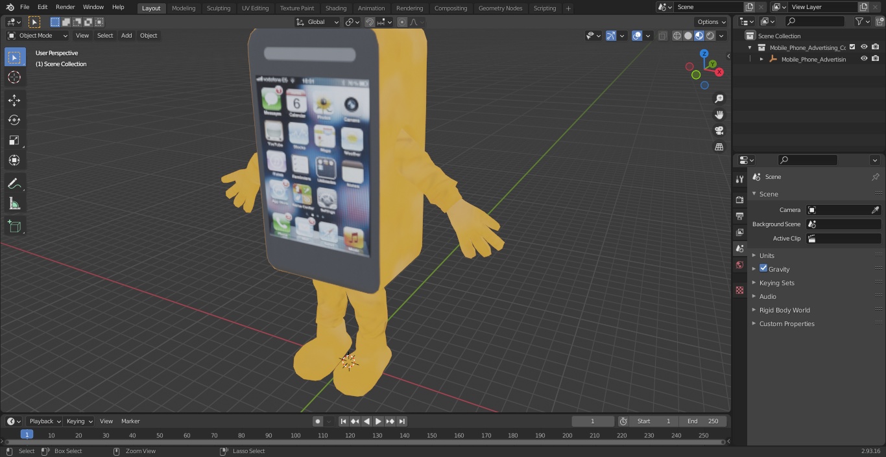This screenshot has height=457, width=886.
Task: Expand the armature object in the outliner
Action: (761, 59)
